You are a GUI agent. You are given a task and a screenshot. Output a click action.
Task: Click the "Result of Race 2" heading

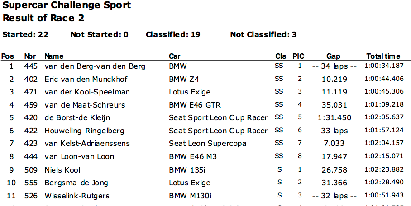pyautogui.click(x=43, y=19)
